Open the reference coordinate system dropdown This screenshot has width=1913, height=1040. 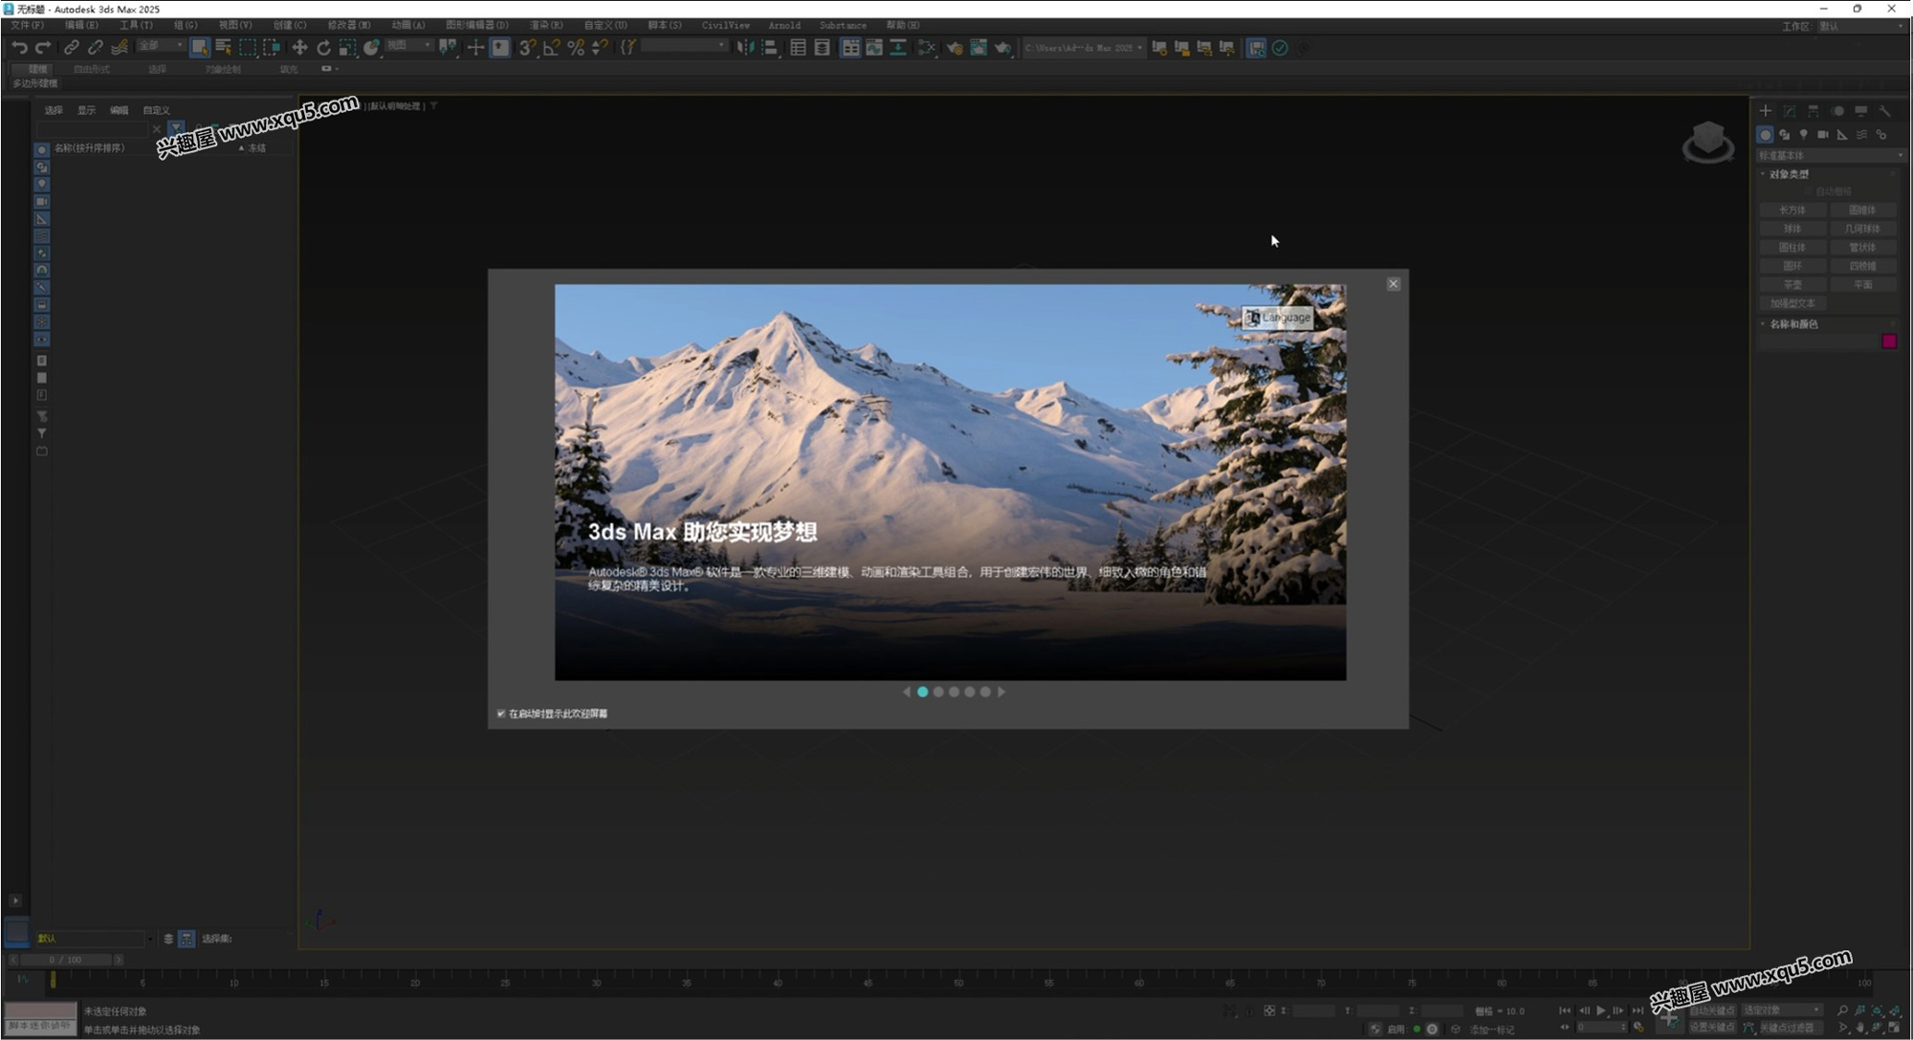(409, 46)
